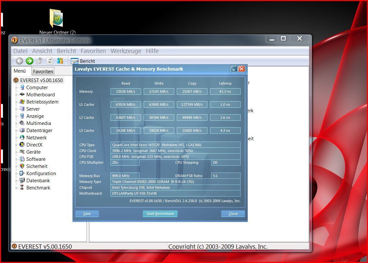Expand the Multimedia tree node
The width and height of the screenshot is (368, 263).
(17, 123)
